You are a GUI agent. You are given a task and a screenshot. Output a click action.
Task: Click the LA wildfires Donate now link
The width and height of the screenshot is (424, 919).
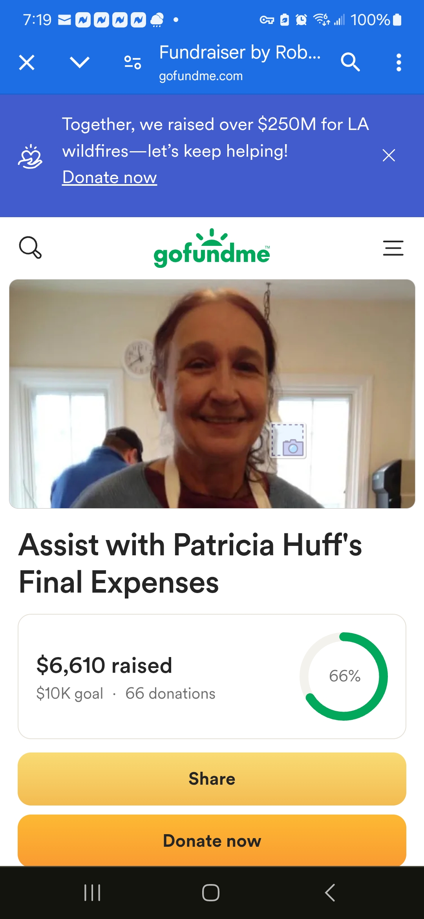click(110, 177)
